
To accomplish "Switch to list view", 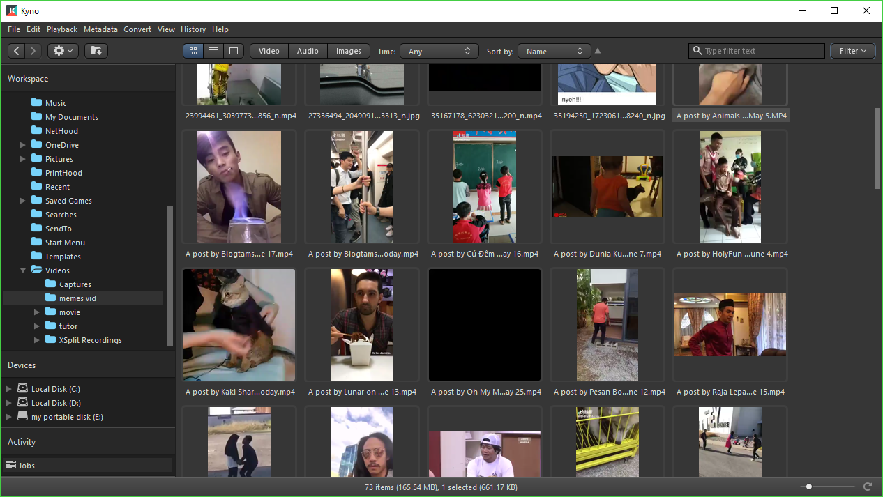I will point(213,51).
